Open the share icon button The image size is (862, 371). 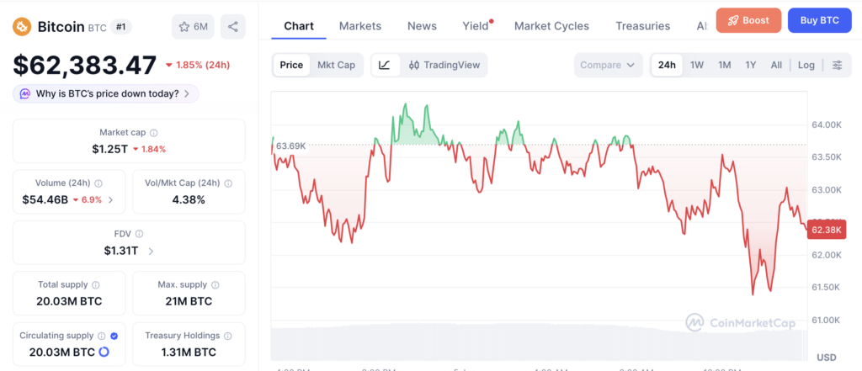pos(232,26)
